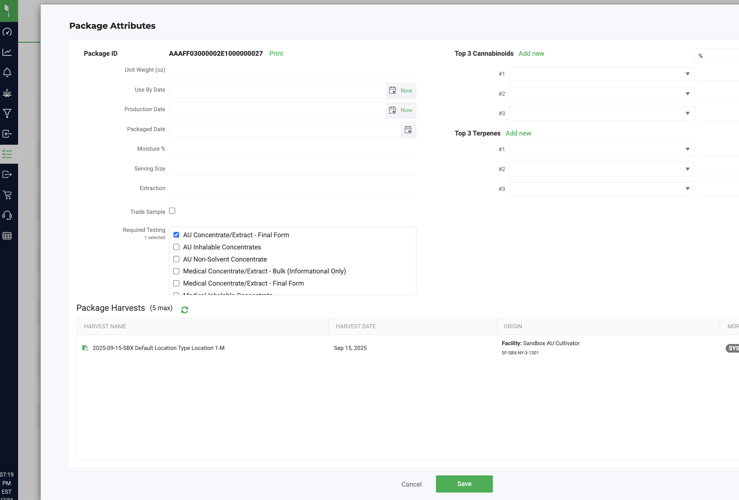Screen dimensions: 739x500
Task: Open the Cannabinoid #1 dropdown
Action: tap(601, 74)
